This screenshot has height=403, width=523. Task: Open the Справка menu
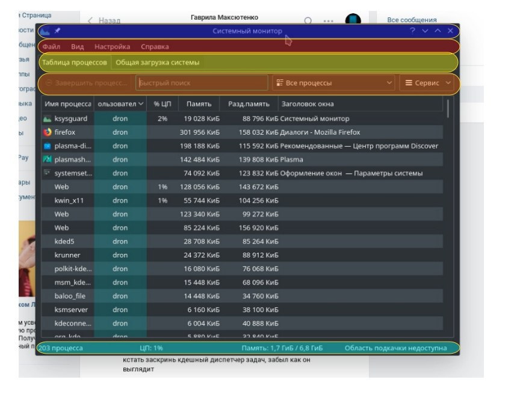155,47
